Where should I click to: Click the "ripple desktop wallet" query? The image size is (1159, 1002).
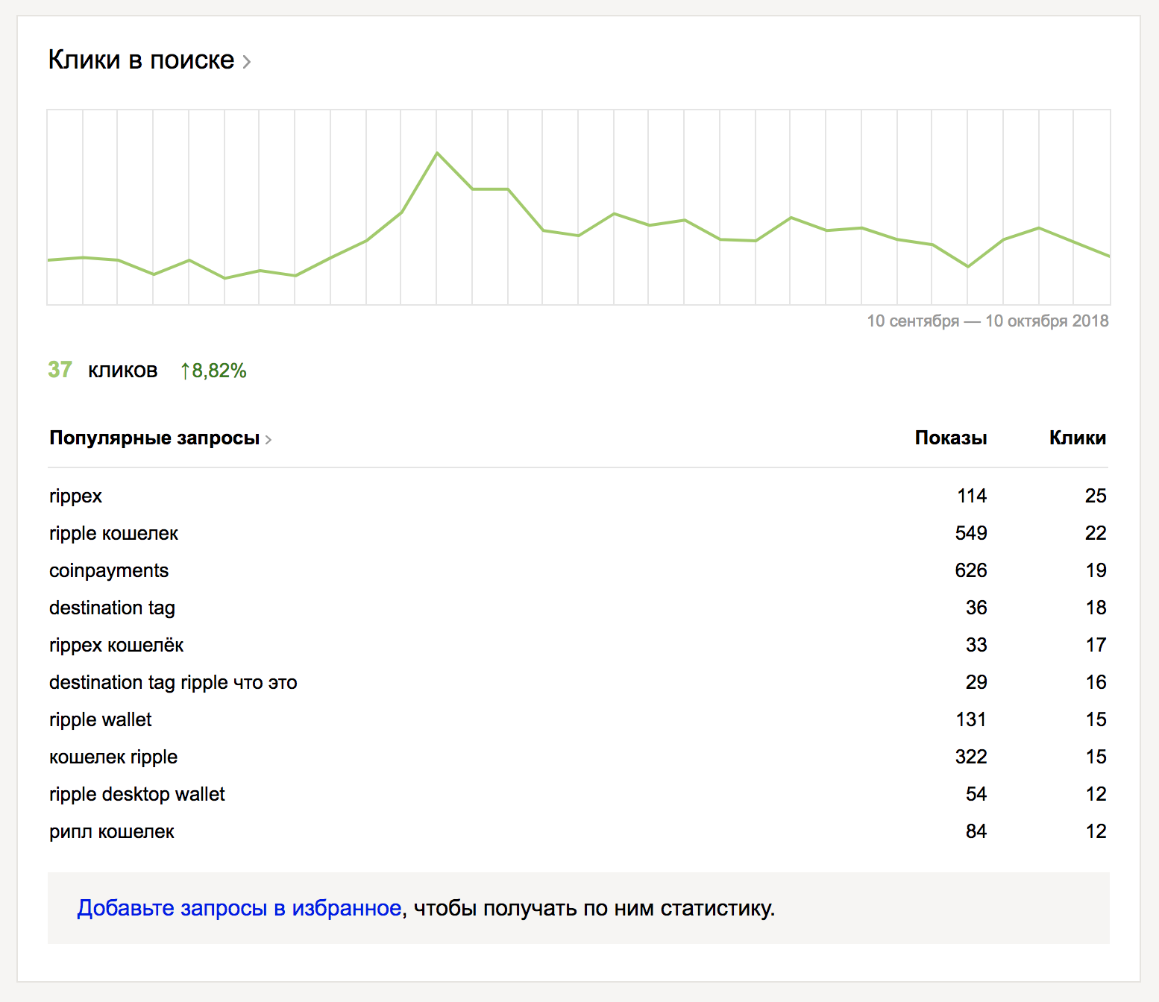pos(136,794)
